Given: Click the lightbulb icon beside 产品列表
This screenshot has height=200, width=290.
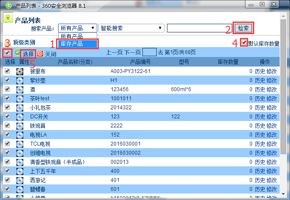Looking at the screenshot, I should (7, 17).
